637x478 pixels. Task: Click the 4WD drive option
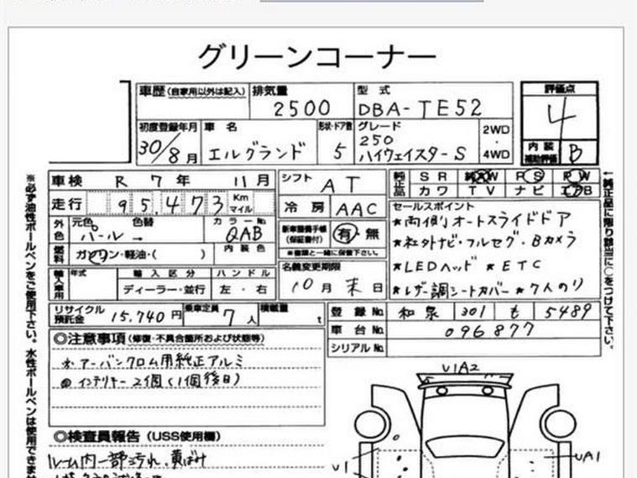[496, 155]
